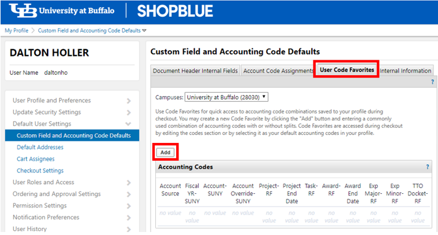Open the Campuses dropdown list

click(x=227, y=97)
